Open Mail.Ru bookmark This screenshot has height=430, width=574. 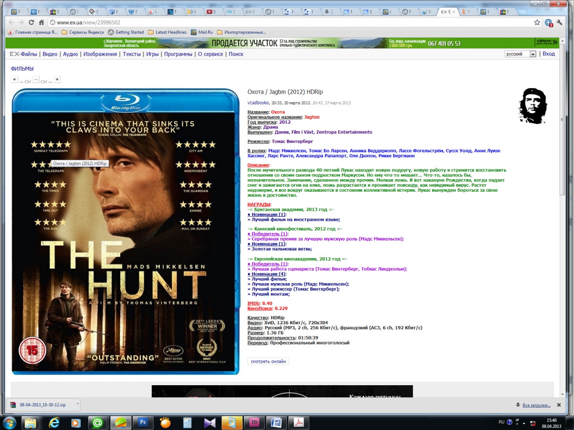coord(202,32)
